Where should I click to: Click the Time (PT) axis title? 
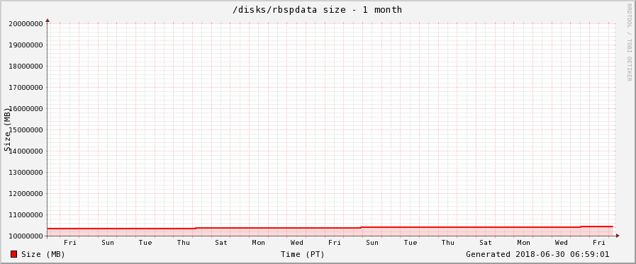tap(303, 255)
